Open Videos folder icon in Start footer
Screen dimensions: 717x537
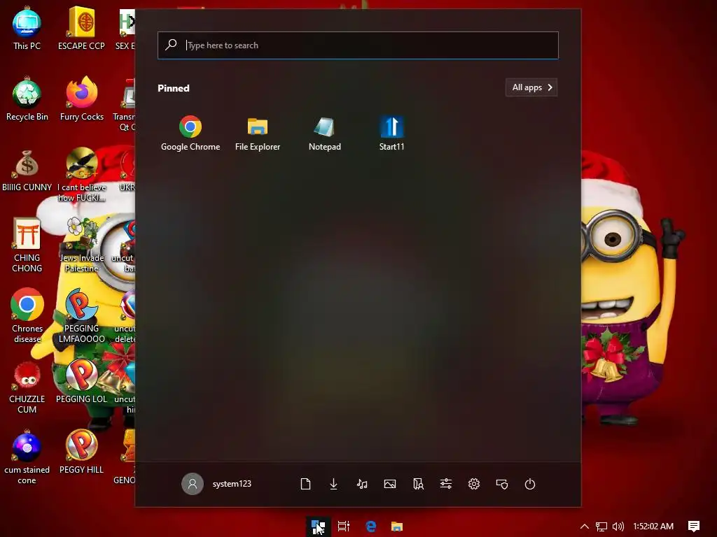[418, 484]
